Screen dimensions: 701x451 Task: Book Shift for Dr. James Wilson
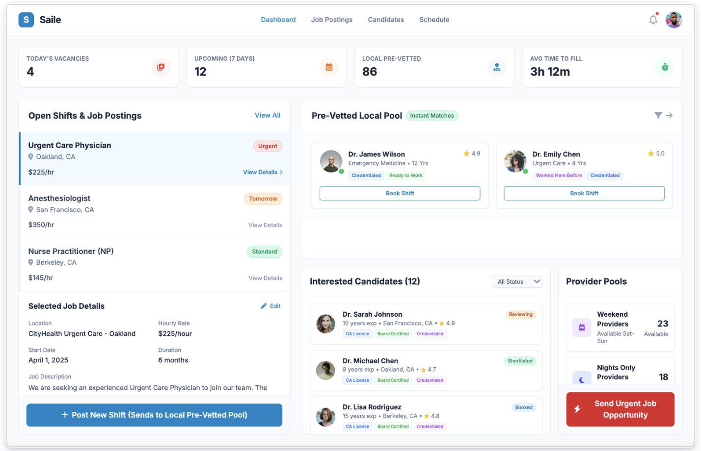tap(400, 193)
